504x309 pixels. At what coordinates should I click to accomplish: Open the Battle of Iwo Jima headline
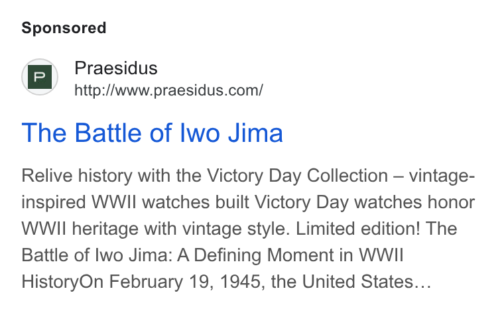pos(152,133)
